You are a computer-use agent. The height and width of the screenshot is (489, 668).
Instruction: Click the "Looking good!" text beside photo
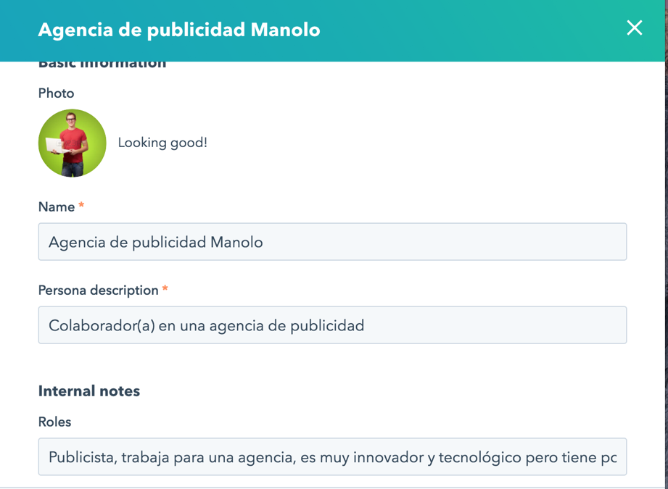[x=162, y=143]
